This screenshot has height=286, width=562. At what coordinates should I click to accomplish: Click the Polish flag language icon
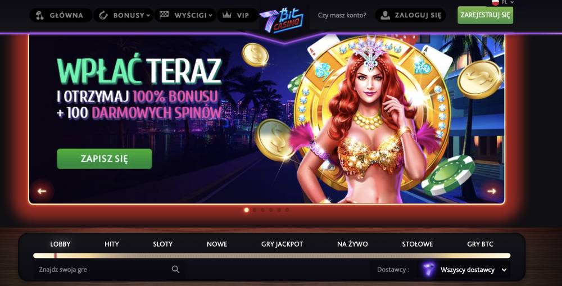(495, 2)
